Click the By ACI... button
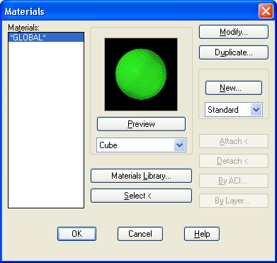 pyautogui.click(x=234, y=181)
